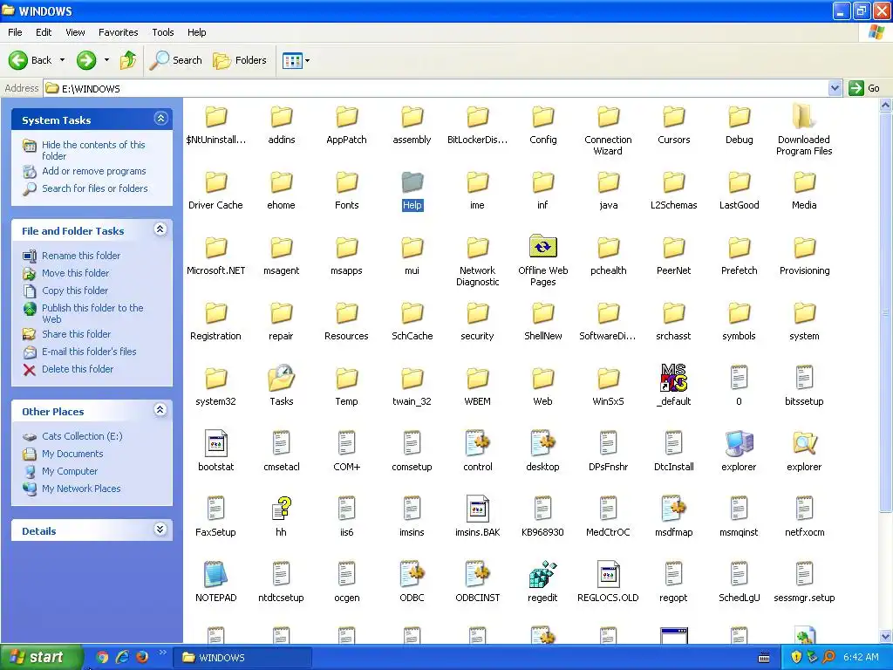
Task: Collapse the File and Folder Tasks panel
Action: pyautogui.click(x=160, y=229)
